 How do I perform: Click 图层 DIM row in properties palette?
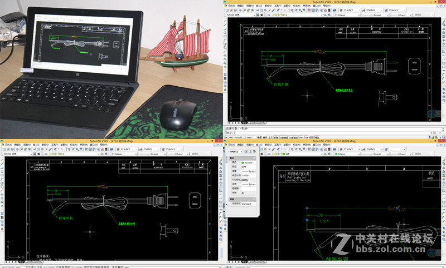[x=244, y=167]
